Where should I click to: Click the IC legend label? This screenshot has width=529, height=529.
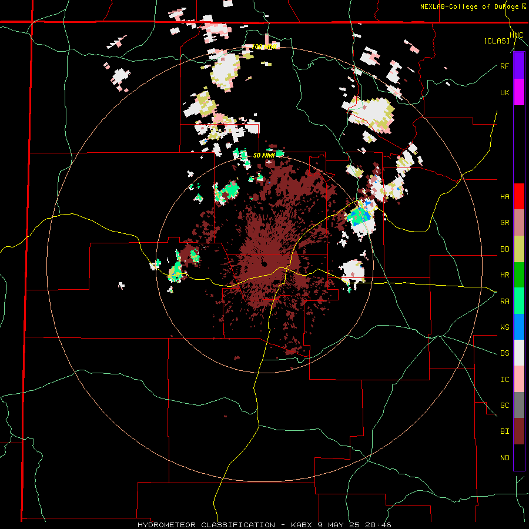tap(504, 379)
